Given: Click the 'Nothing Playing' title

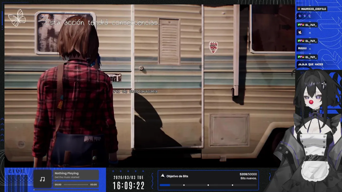Looking at the screenshot, I should pyautogui.click(x=67, y=173).
